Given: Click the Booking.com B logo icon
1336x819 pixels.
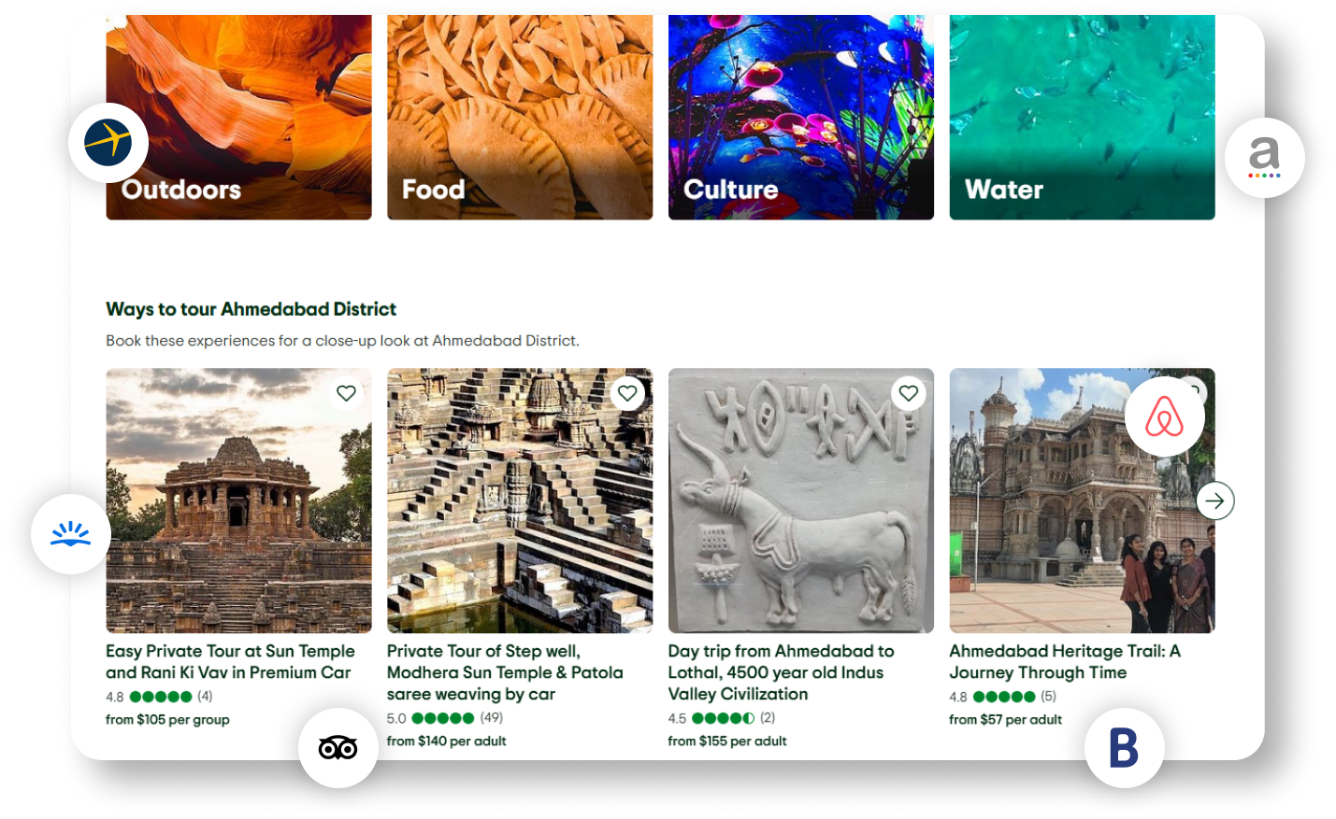Looking at the screenshot, I should [1124, 748].
